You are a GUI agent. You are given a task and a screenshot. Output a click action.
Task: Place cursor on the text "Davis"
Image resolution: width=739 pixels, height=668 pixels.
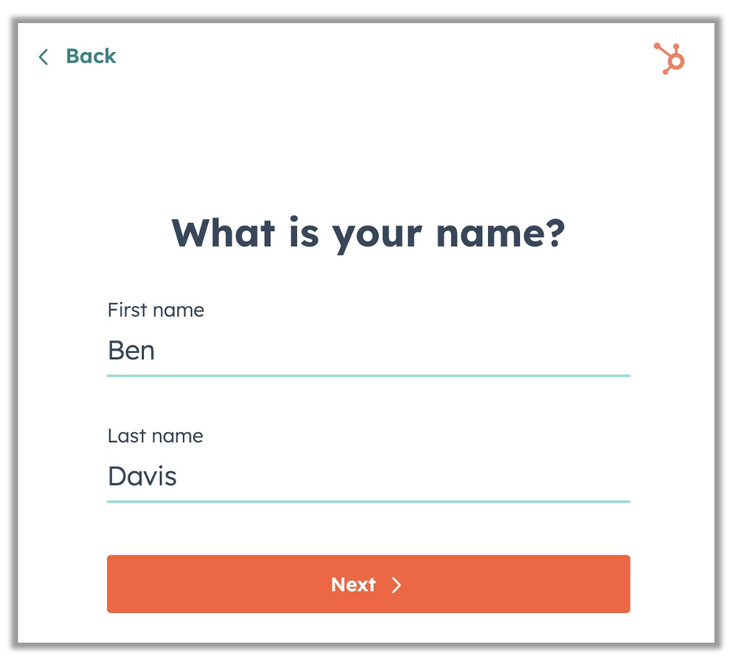tap(142, 476)
